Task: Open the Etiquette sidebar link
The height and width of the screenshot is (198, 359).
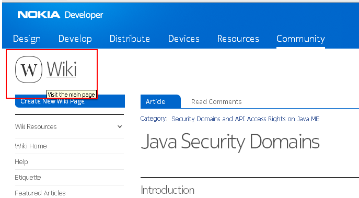Action: (28, 178)
